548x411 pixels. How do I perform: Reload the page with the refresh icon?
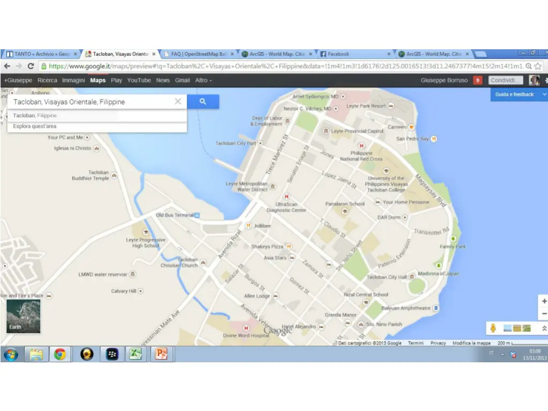31,66
